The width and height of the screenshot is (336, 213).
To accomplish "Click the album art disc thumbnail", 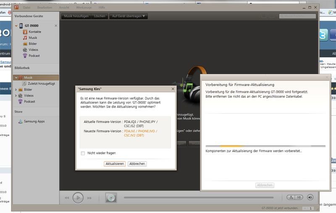I will 111,198.
